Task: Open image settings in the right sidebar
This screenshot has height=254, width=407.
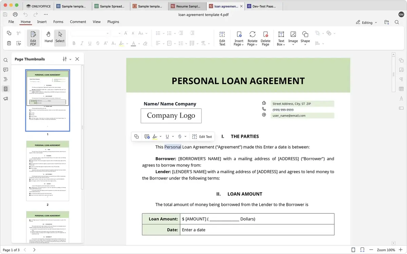Action: (401, 69)
